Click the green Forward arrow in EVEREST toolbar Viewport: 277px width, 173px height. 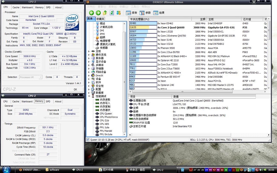click(98, 13)
